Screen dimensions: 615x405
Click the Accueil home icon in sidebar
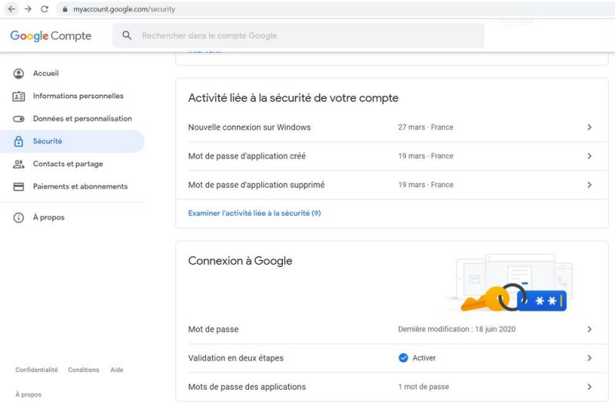(x=18, y=74)
